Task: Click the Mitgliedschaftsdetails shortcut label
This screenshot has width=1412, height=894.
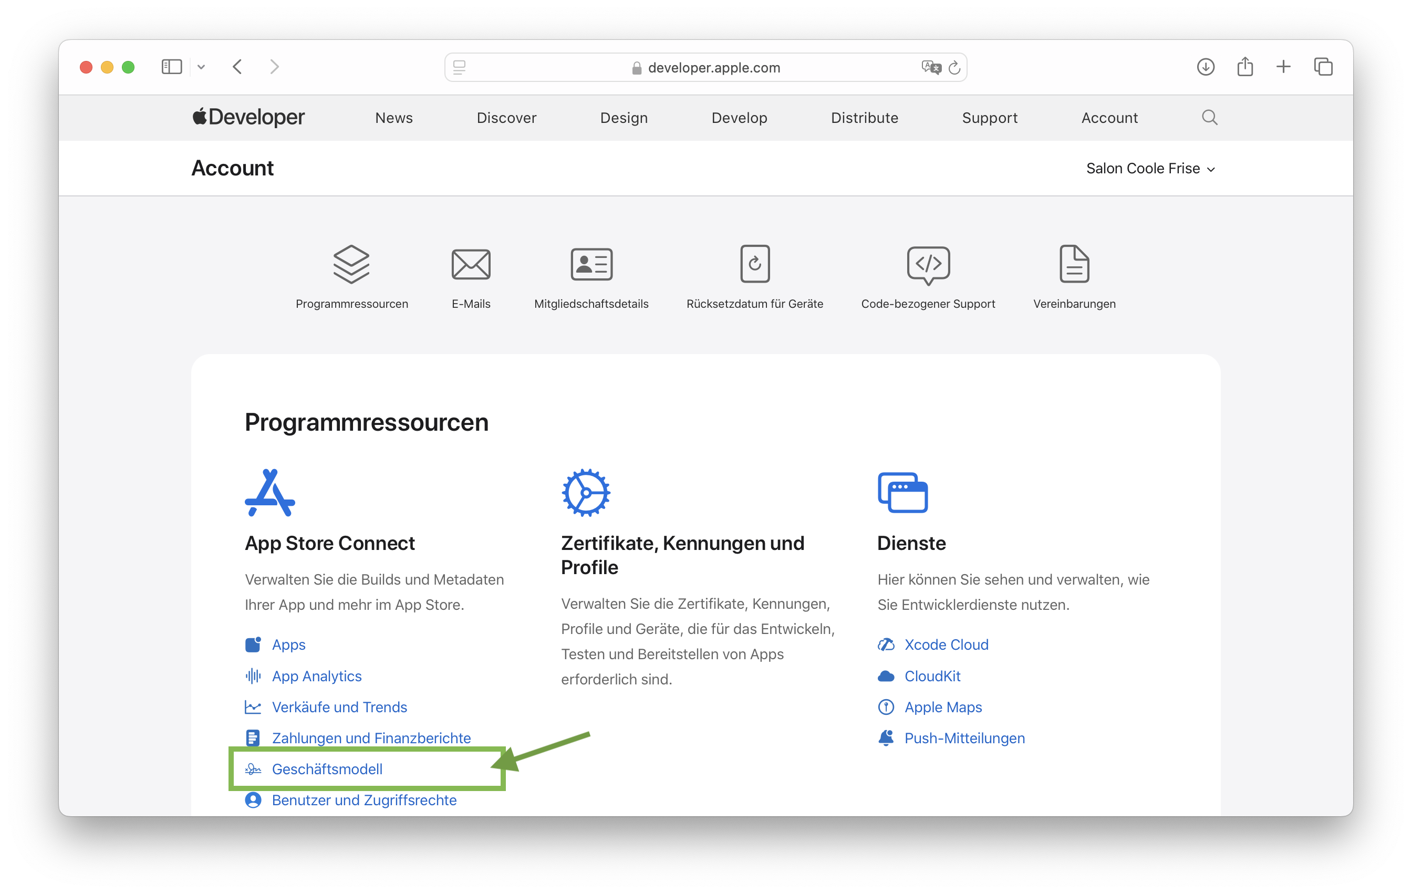Action: coord(591,304)
